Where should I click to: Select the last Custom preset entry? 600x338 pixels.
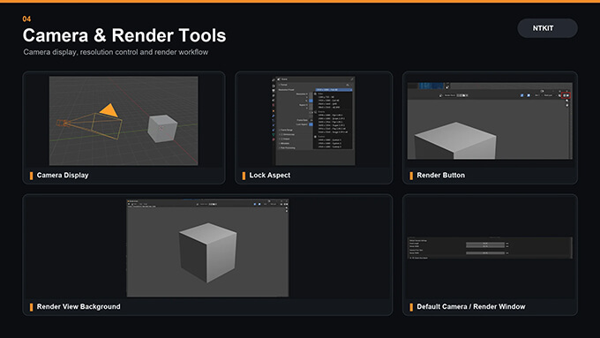click(x=330, y=146)
